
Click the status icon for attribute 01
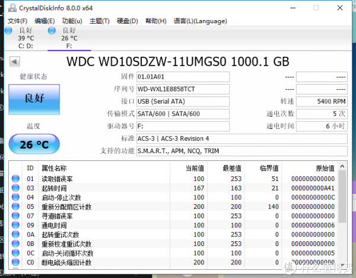point(15,179)
